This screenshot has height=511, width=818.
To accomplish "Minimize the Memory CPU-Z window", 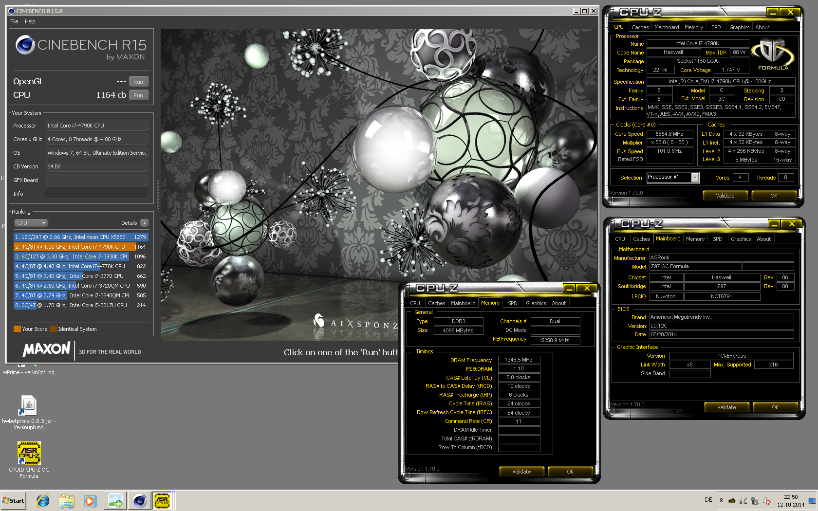I will [569, 288].
